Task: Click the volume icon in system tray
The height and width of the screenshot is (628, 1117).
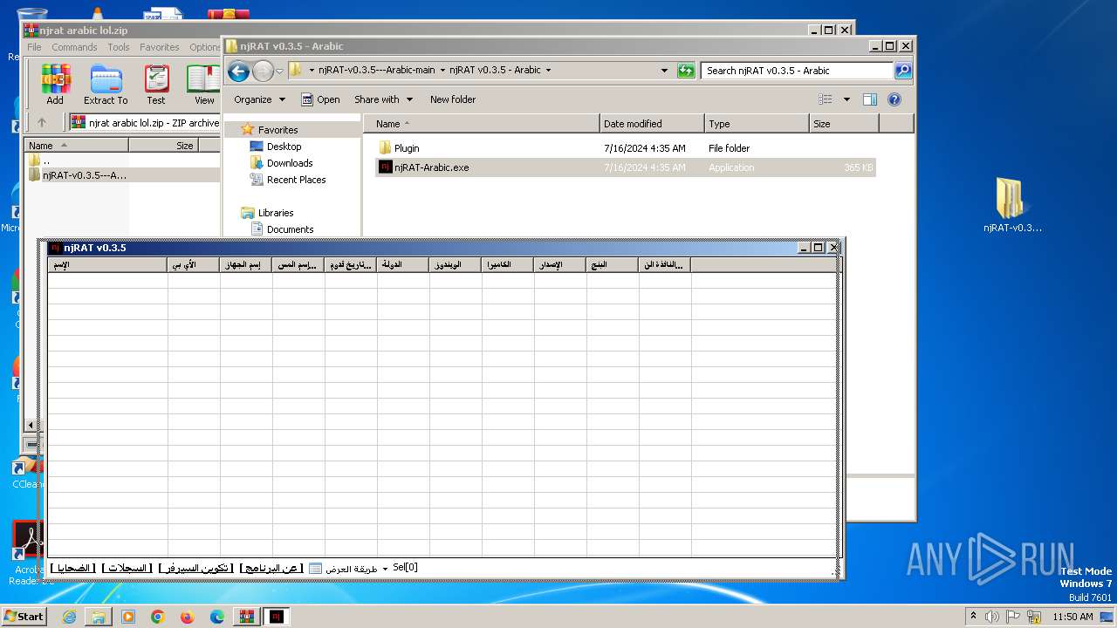Action: [993, 617]
